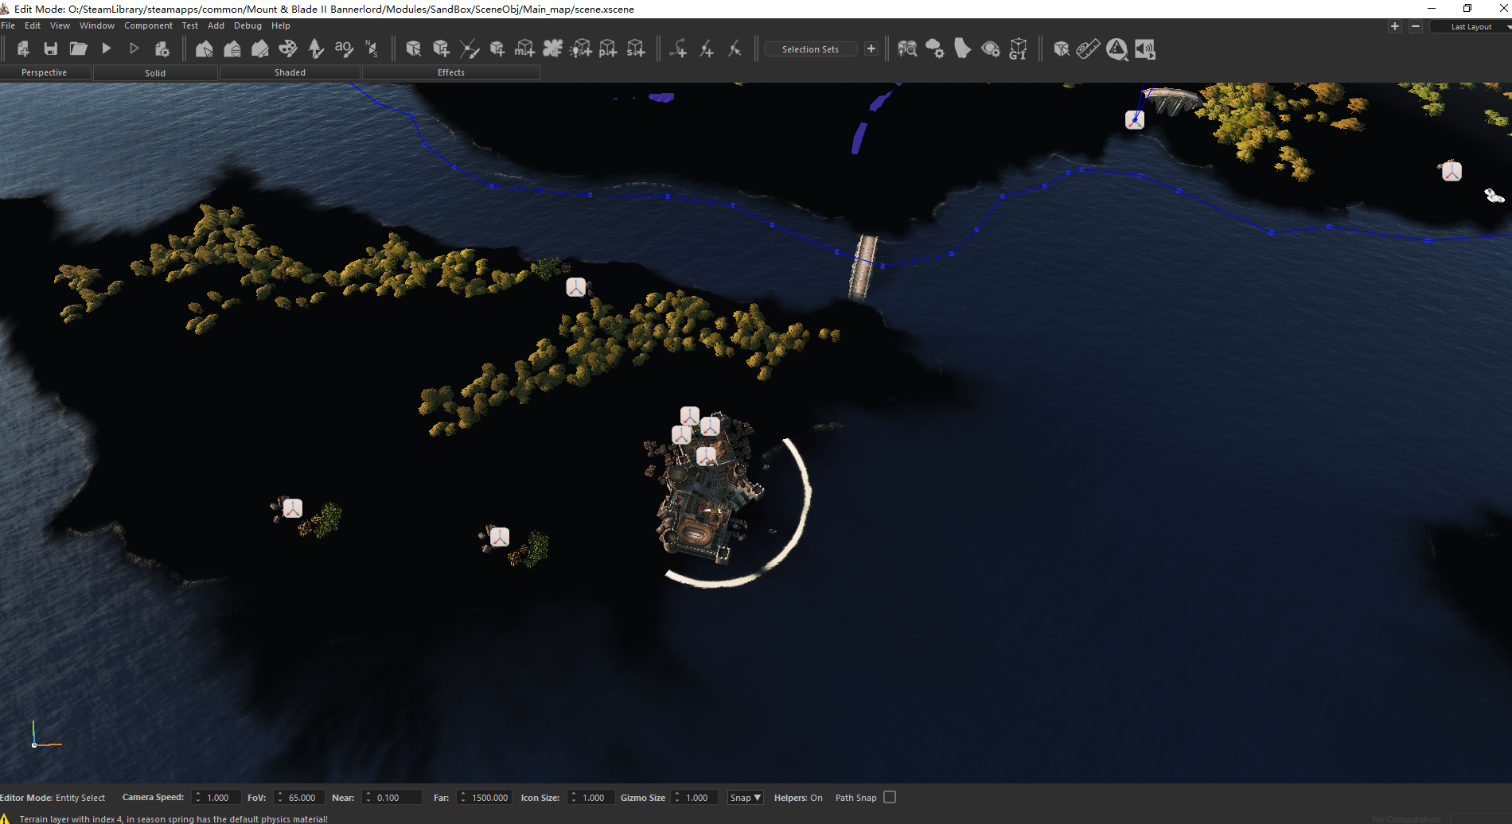Open the Effects dropdown
The image size is (1512, 824).
tap(451, 72)
